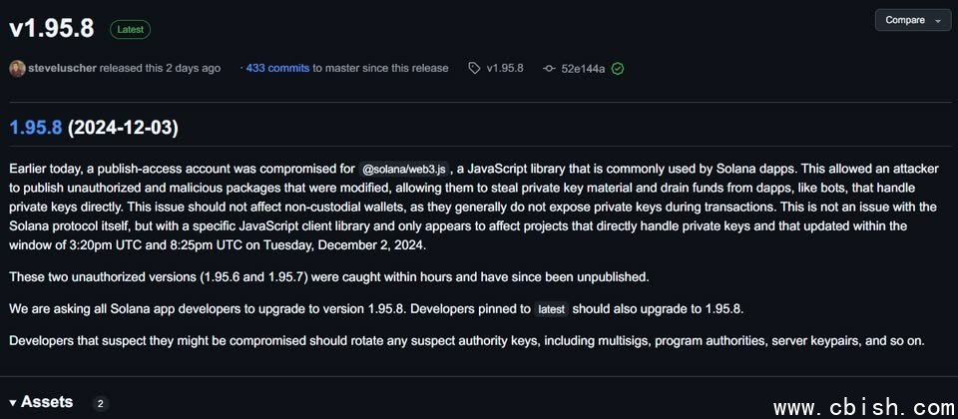The width and height of the screenshot is (958, 419).
Task: Open the Compare dropdown
Action: [x=913, y=20]
